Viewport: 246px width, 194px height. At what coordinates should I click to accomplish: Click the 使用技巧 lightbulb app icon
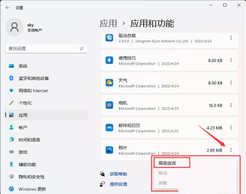[110, 60]
